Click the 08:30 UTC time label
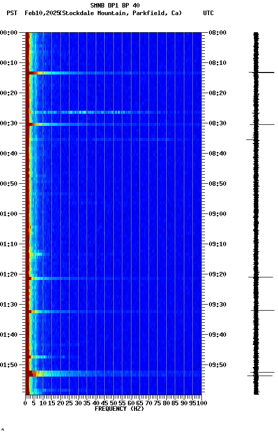The image size is (278, 435). pyautogui.click(x=218, y=123)
